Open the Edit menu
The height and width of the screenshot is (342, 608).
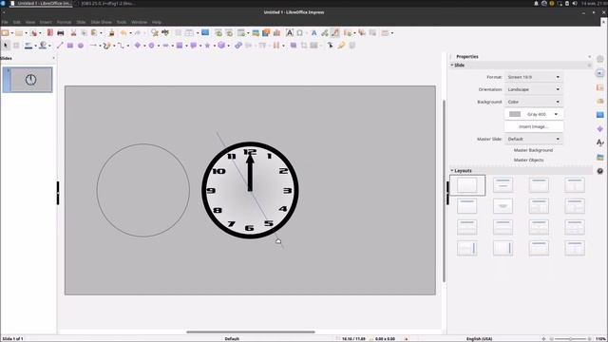16,22
